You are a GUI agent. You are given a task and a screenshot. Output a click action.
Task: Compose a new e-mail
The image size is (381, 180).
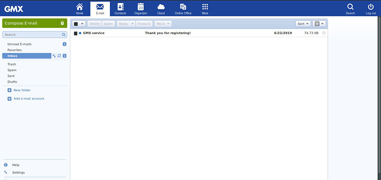tap(30, 23)
